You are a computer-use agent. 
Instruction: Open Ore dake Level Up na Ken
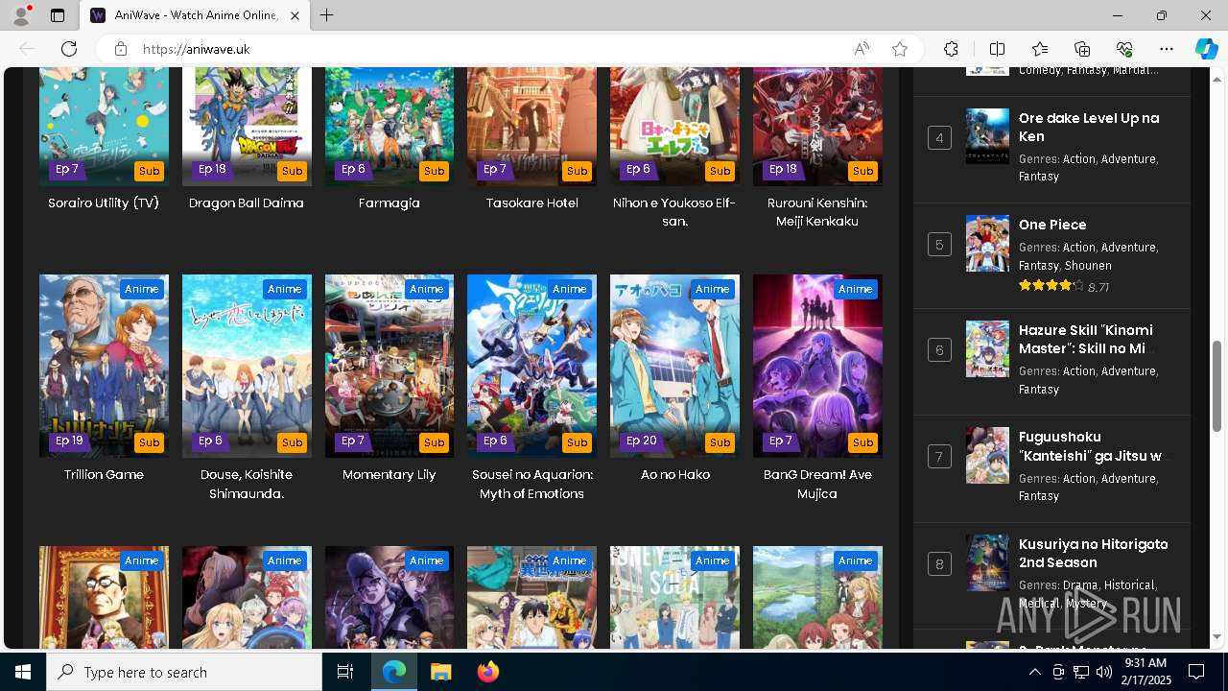pyautogui.click(x=1089, y=128)
